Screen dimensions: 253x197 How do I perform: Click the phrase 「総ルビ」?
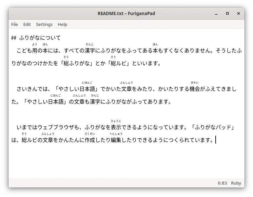coord(119,63)
